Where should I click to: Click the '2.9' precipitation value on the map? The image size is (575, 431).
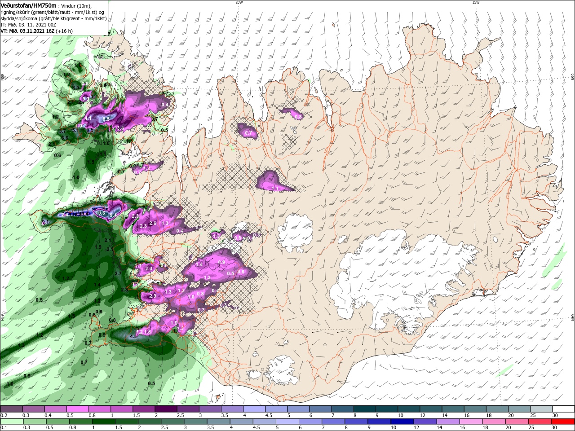click(152, 296)
